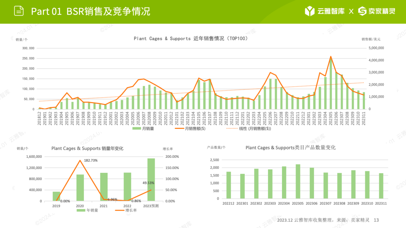Select the 2020 bar in the yearly chart

point(80,188)
